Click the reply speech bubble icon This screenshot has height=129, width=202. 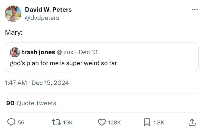pyautogui.click(x=11, y=122)
